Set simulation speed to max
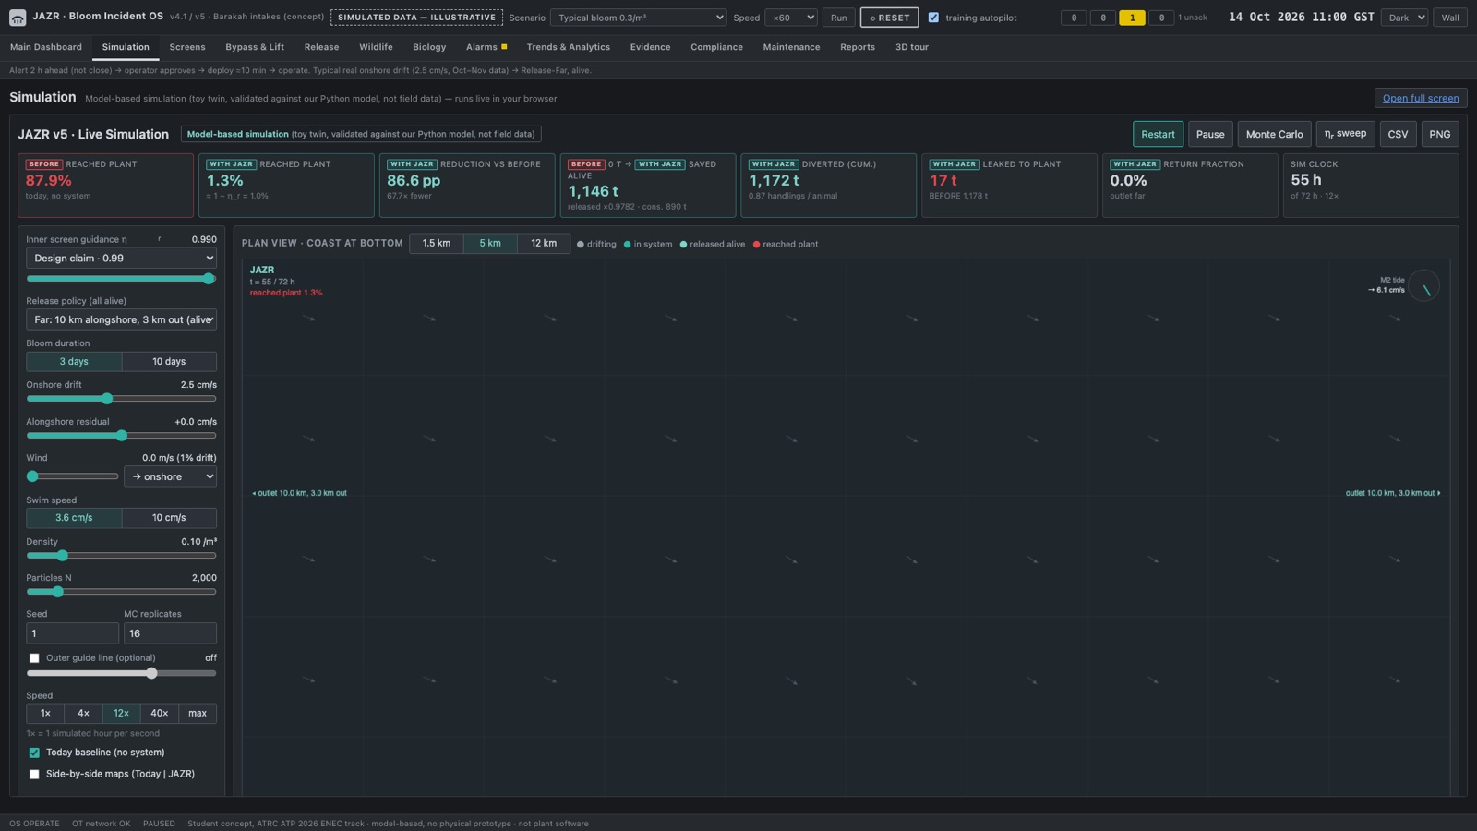The height and width of the screenshot is (831, 1477). [198, 714]
